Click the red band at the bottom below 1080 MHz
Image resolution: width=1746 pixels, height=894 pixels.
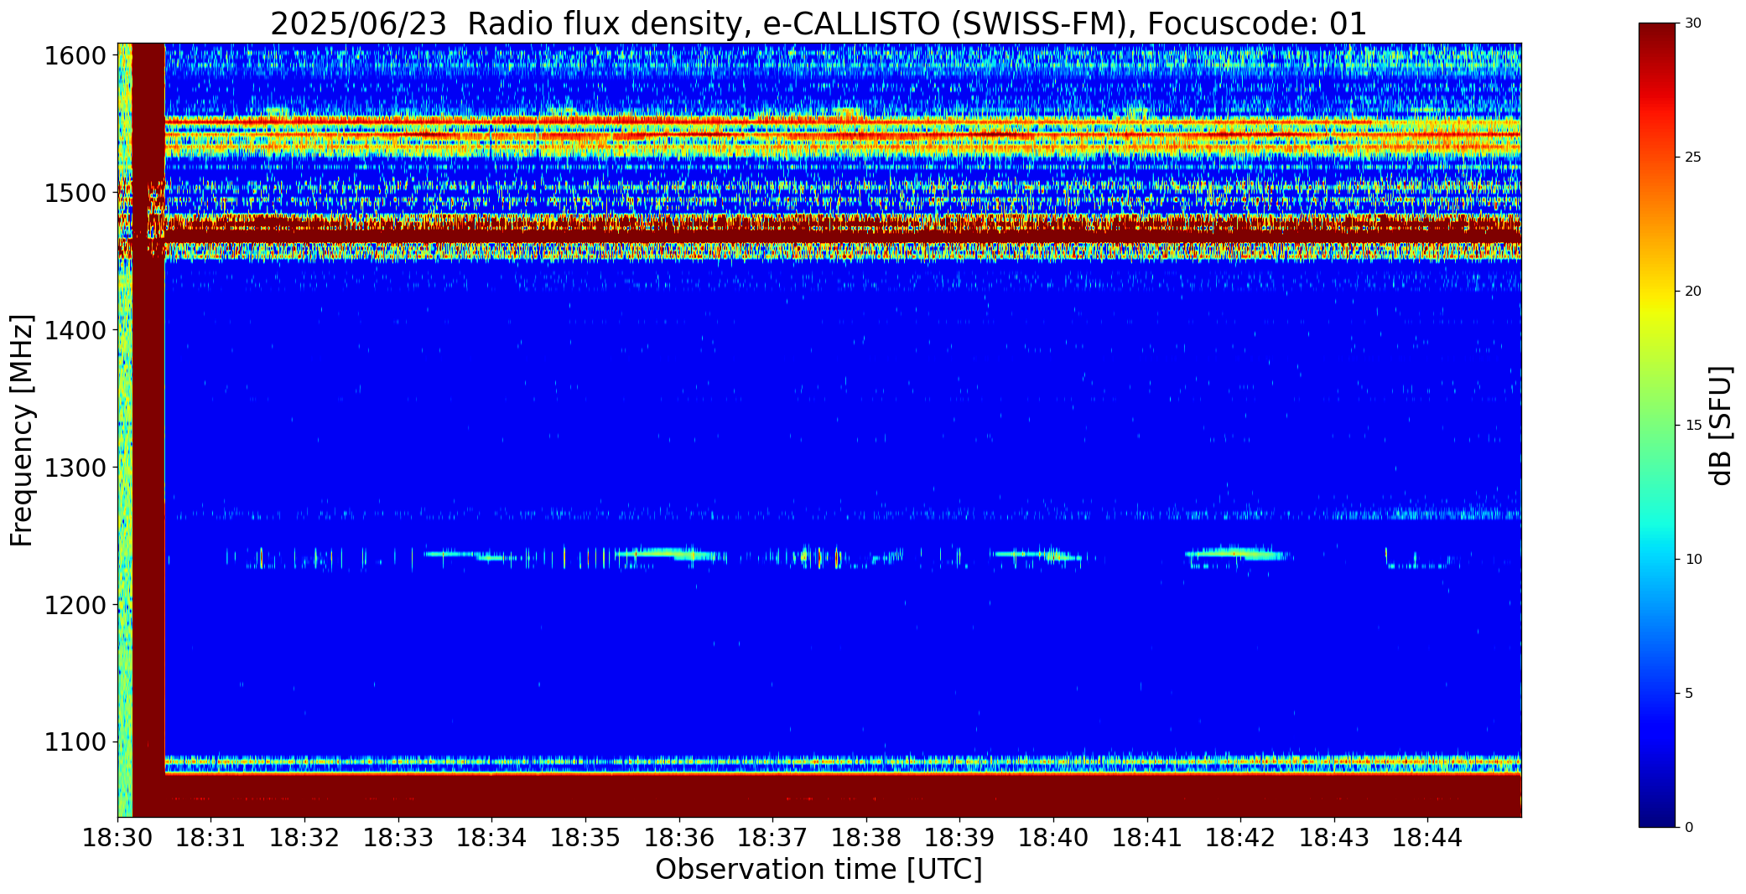tap(843, 795)
